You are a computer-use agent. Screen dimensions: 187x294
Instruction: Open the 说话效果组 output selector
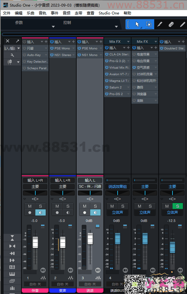[117, 187]
